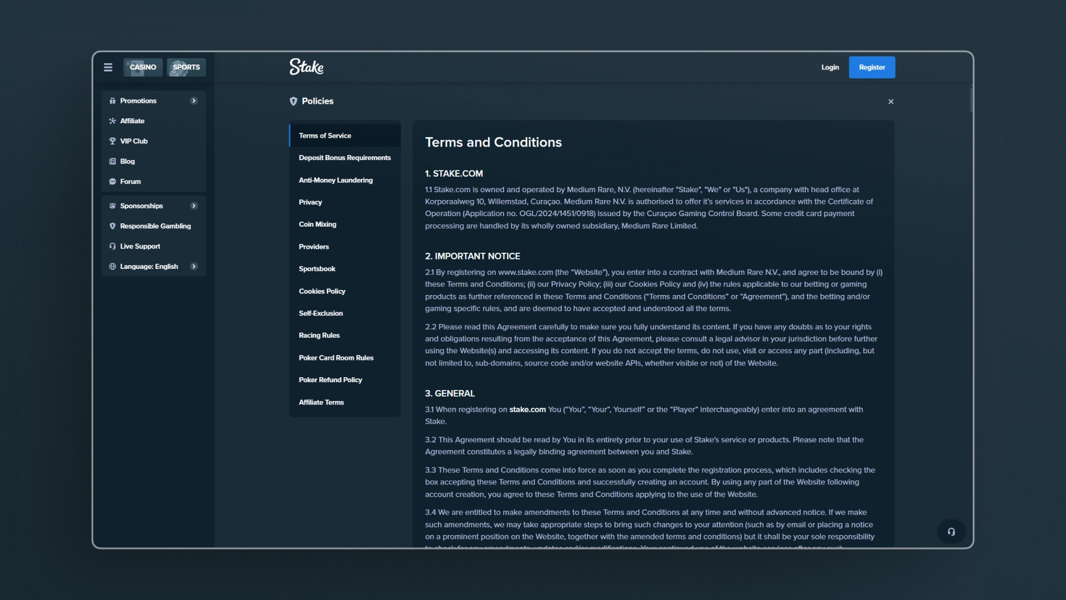
Task: Expand the Sponsorships submenu arrow
Action: point(194,206)
